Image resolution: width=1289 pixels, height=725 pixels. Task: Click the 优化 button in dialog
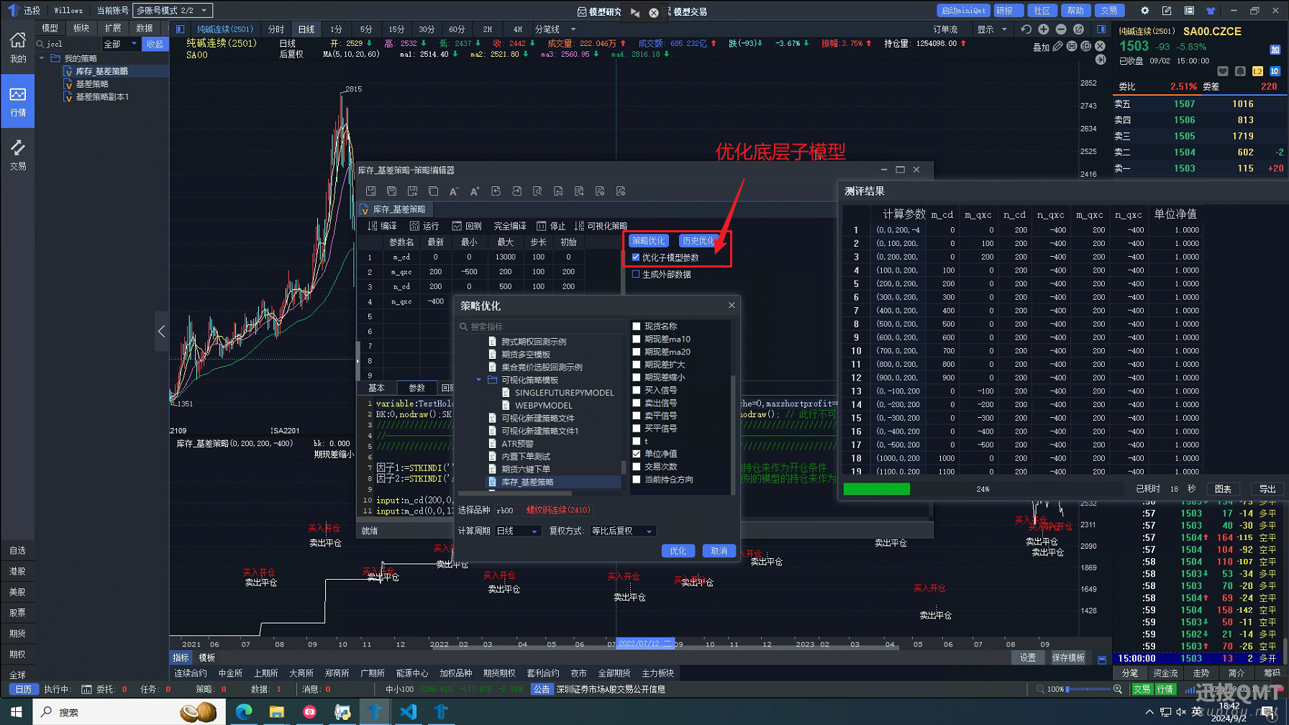(x=678, y=551)
